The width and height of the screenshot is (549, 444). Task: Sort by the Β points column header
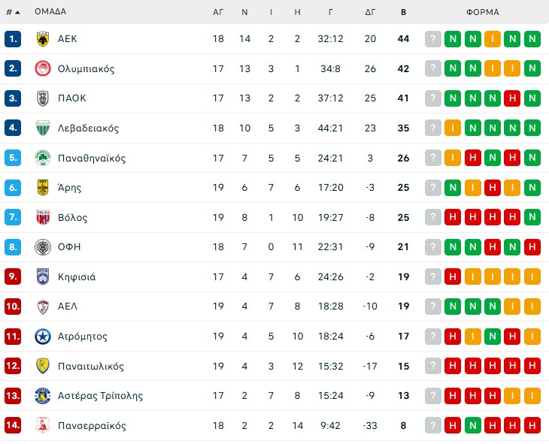(x=403, y=12)
